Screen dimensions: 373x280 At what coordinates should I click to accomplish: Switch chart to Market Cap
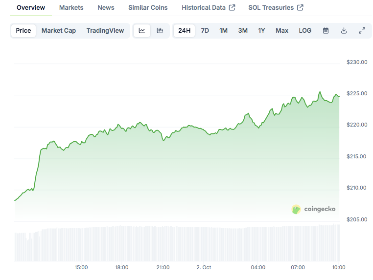(x=59, y=30)
